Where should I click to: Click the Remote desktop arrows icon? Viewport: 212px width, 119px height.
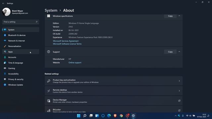pyautogui.click(x=49, y=91)
